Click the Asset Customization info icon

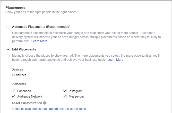coord(45,103)
